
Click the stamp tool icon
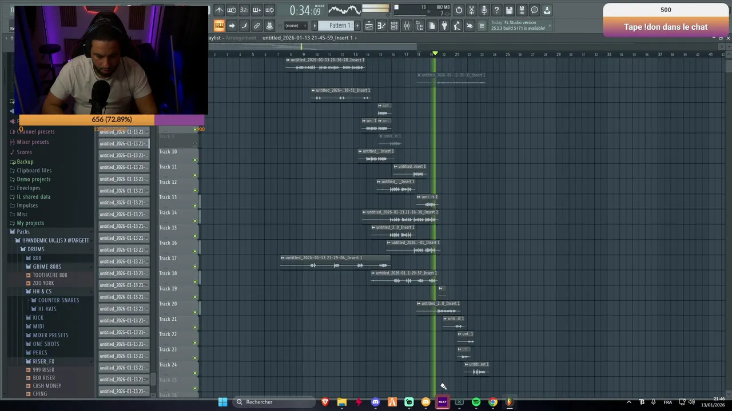point(269,26)
